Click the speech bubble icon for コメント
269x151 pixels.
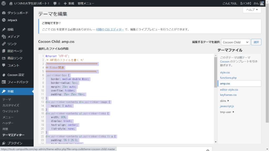(x=4, y=65)
